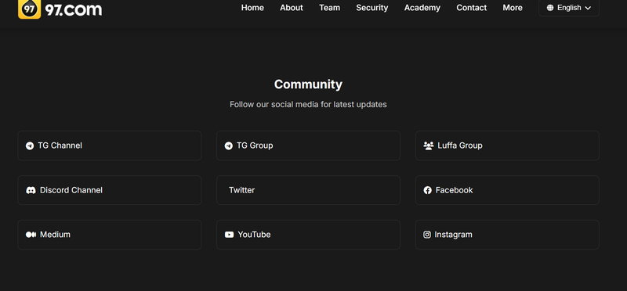
Task: Visit the YouTube community card
Action: (308, 235)
